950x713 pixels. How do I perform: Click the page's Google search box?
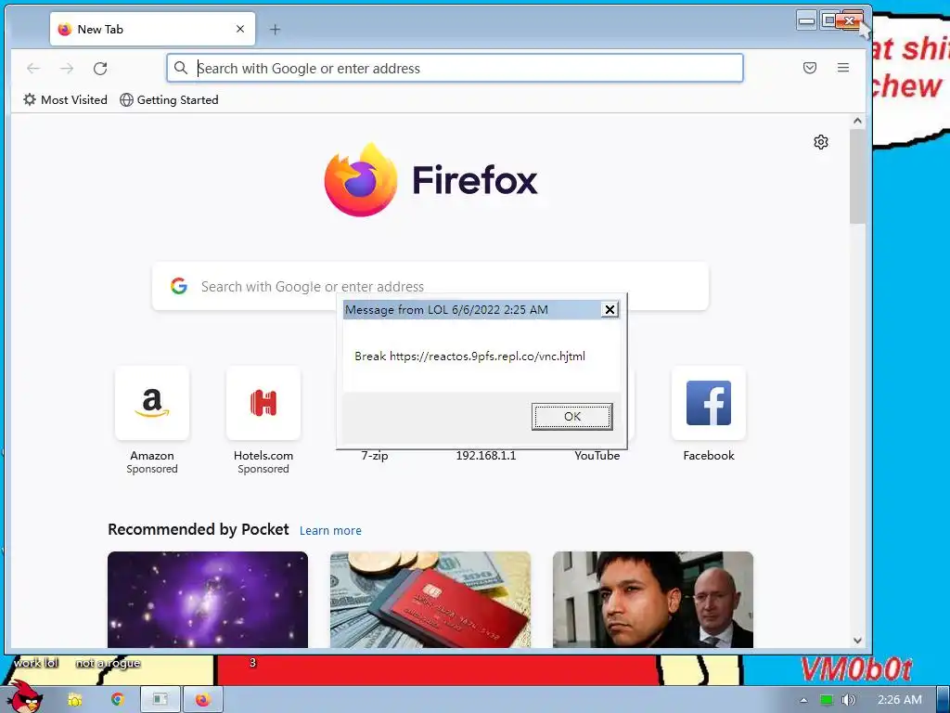tap(430, 286)
